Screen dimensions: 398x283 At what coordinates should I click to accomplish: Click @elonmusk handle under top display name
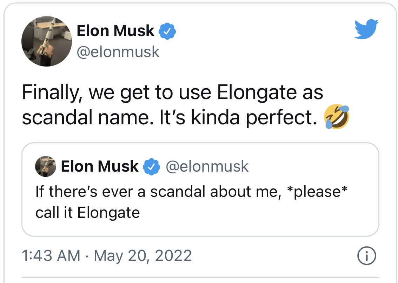(x=118, y=52)
